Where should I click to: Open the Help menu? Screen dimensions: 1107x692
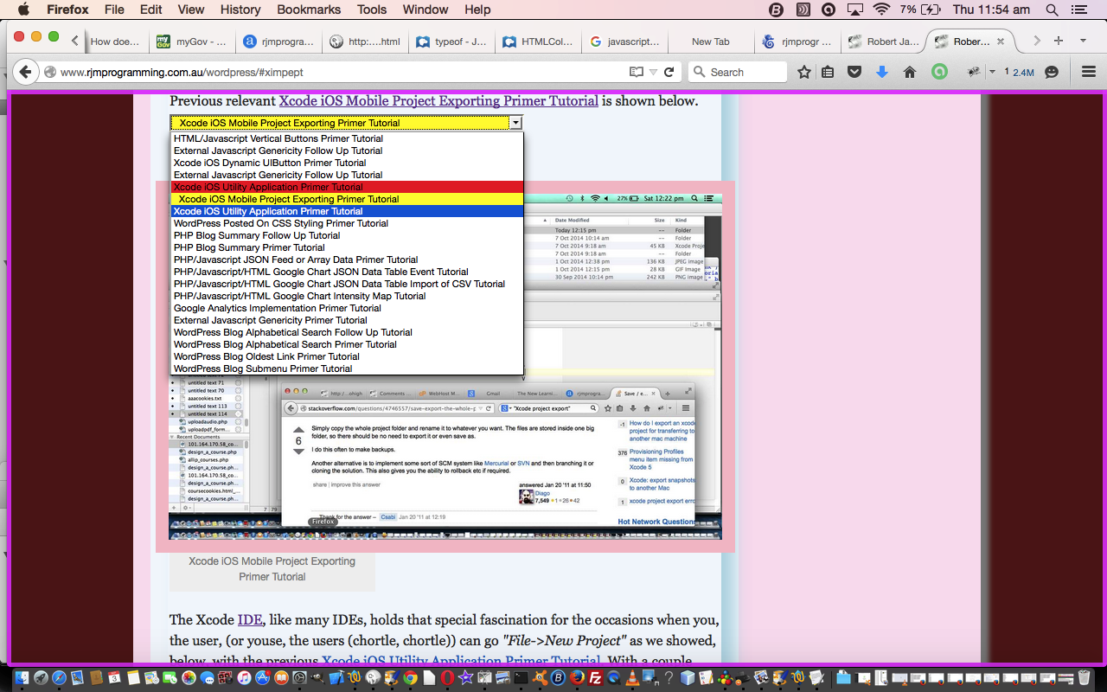pyautogui.click(x=477, y=10)
